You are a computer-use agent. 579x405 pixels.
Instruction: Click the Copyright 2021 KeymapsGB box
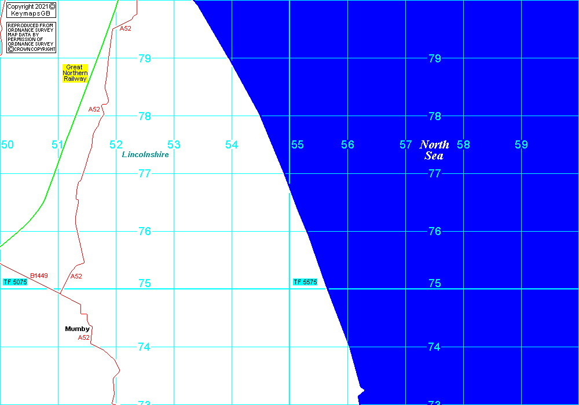pos(31,10)
